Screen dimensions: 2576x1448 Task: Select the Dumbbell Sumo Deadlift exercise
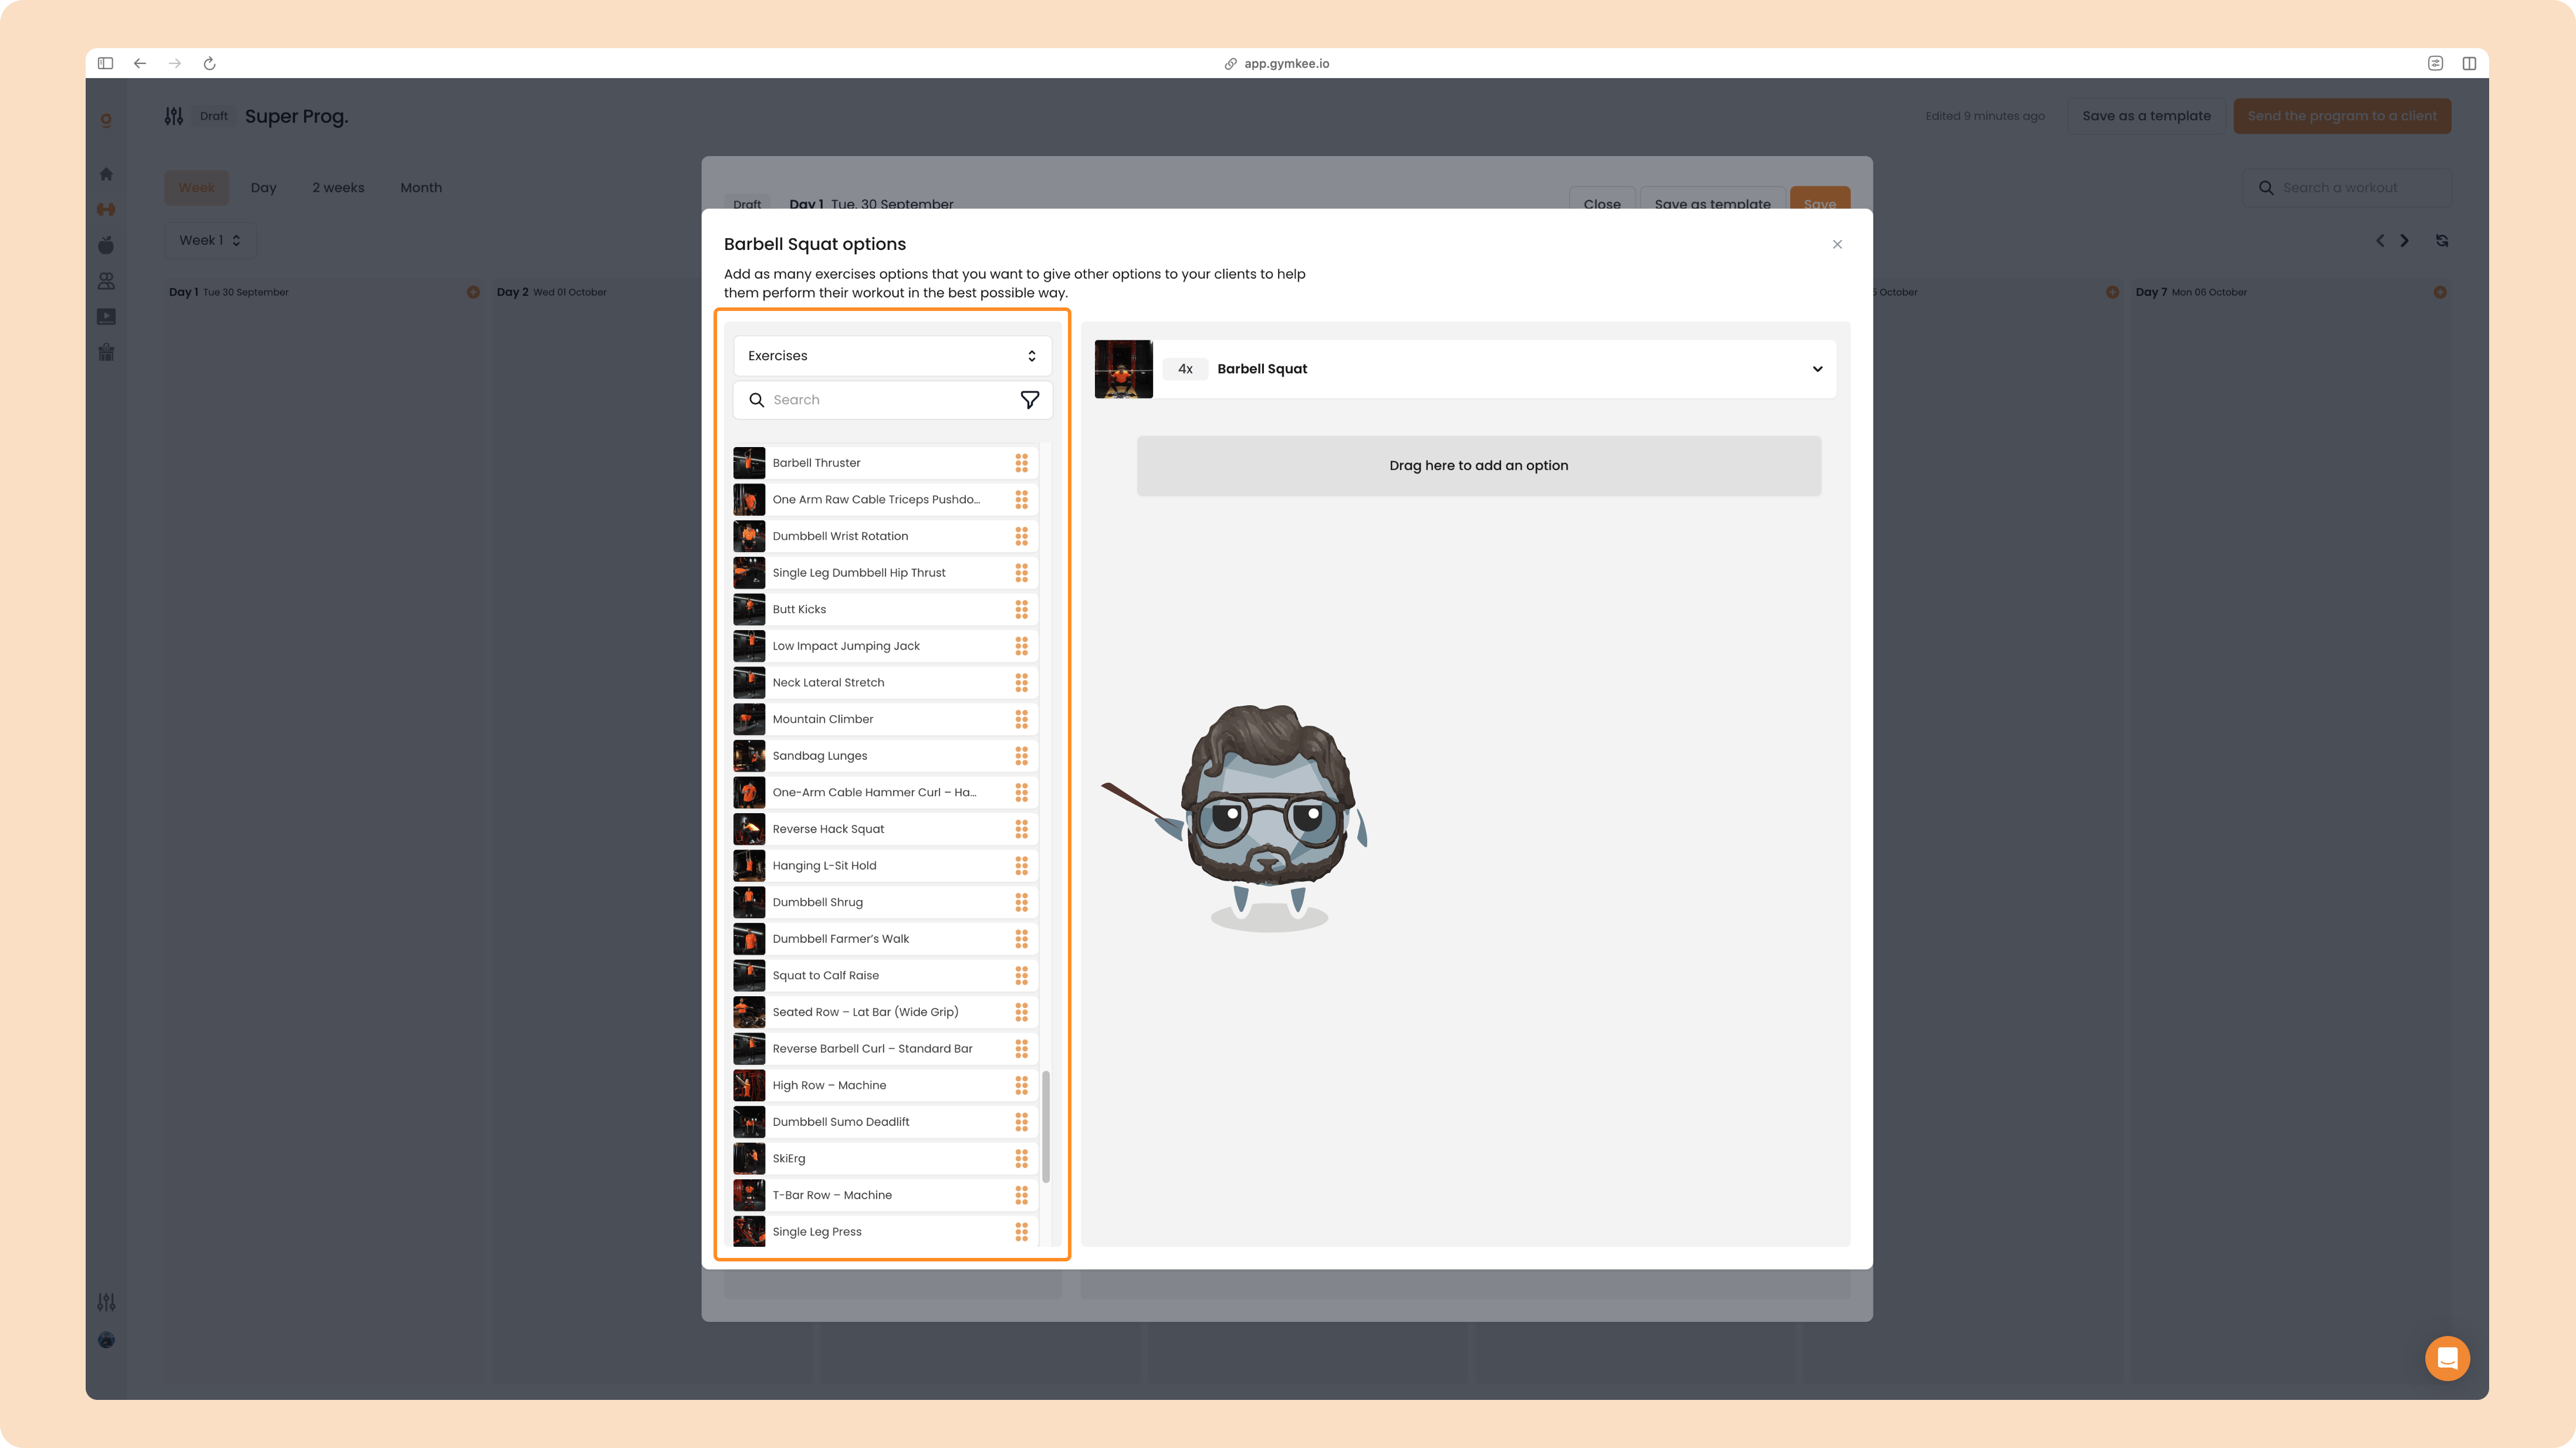point(885,1122)
